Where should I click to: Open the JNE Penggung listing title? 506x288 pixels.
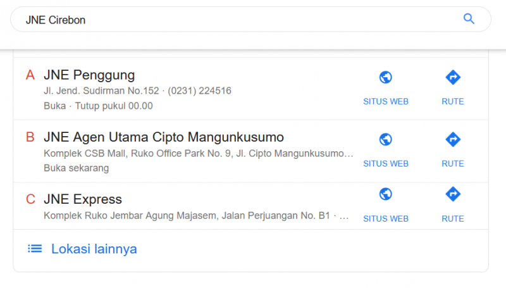point(89,75)
